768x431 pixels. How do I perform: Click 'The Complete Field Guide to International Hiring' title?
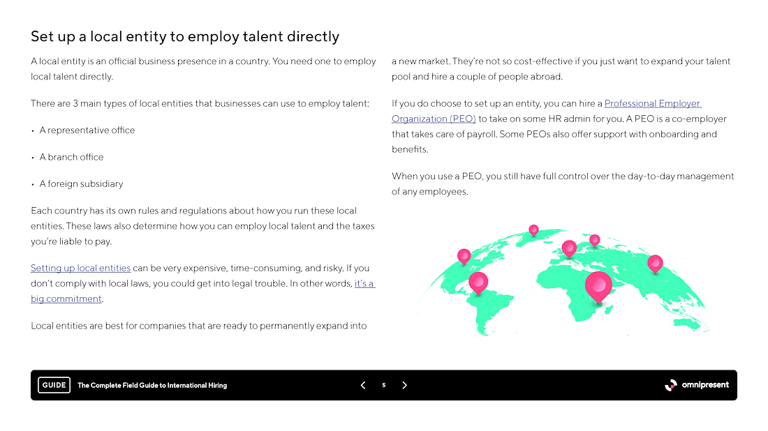coord(152,386)
